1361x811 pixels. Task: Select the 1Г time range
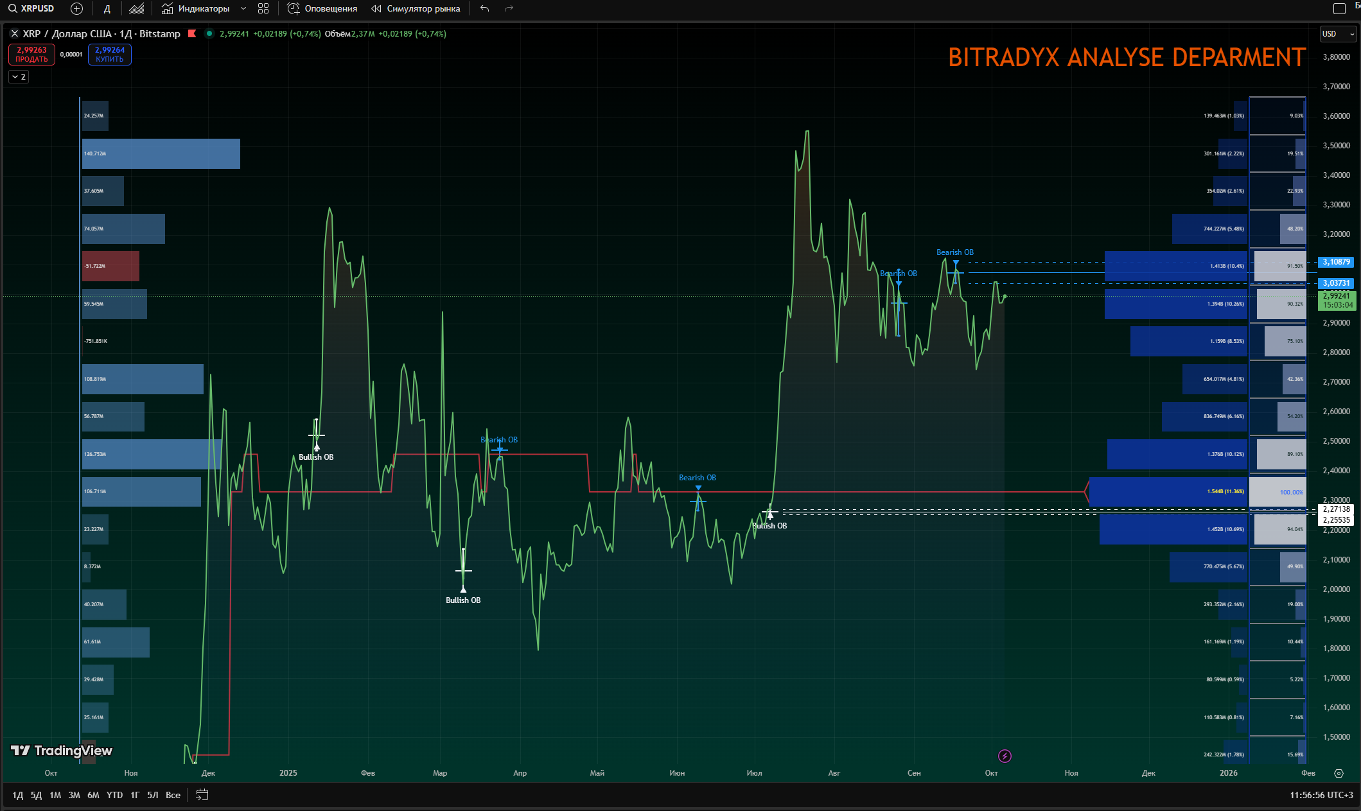pyautogui.click(x=135, y=795)
